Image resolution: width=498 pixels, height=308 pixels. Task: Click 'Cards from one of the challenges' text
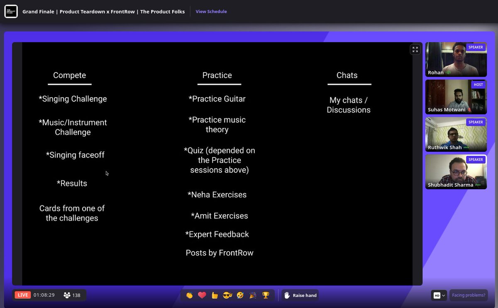[x=72, y=213]
